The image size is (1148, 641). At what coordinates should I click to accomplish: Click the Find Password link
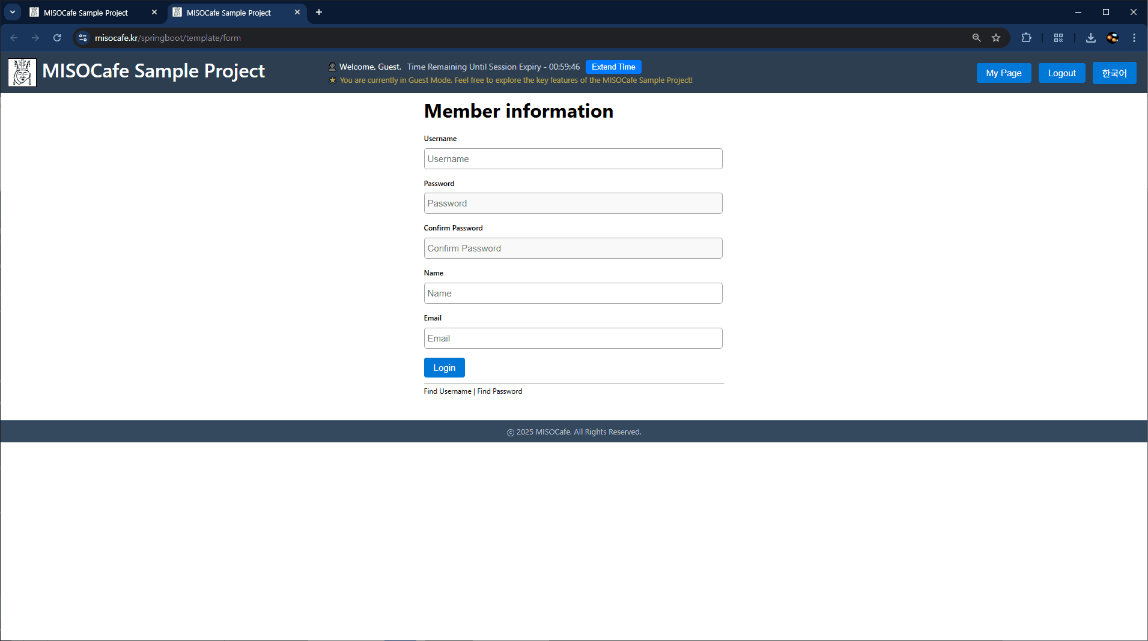tap(499, 391)
